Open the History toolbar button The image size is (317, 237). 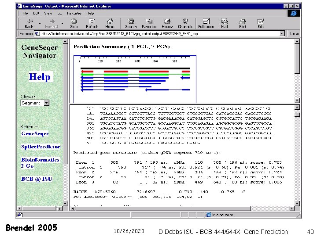[167, 24]
